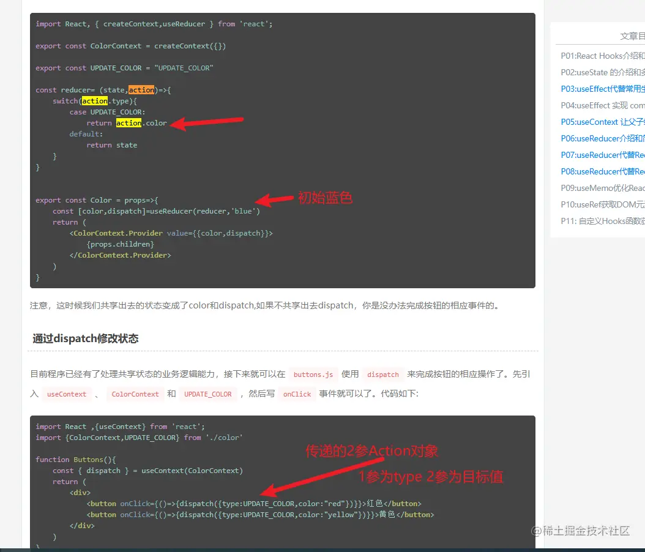Click the paragraph starting with 注意
Viewport: 645px width, 552px height.
[x=266, y=305]
